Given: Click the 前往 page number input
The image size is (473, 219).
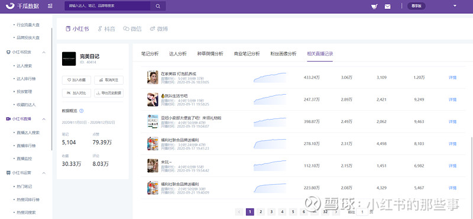Looking at the screenshot, I should pos(362,212).
